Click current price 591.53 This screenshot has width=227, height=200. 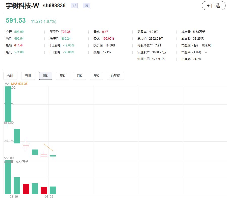pyautogui.click(x=16, y=20)
